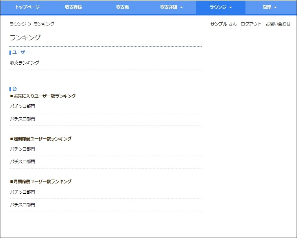Viewport: 297px width, 238px height.
Task: Open the トップページ nav item
Action: (27, 7)
